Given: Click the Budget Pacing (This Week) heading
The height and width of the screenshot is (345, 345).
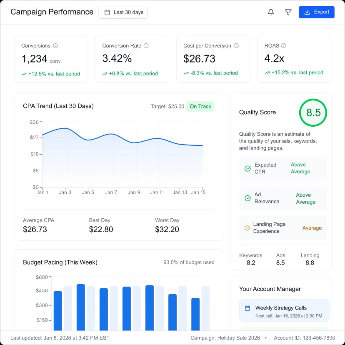Looking at the screenshot, I should point(60,262).
